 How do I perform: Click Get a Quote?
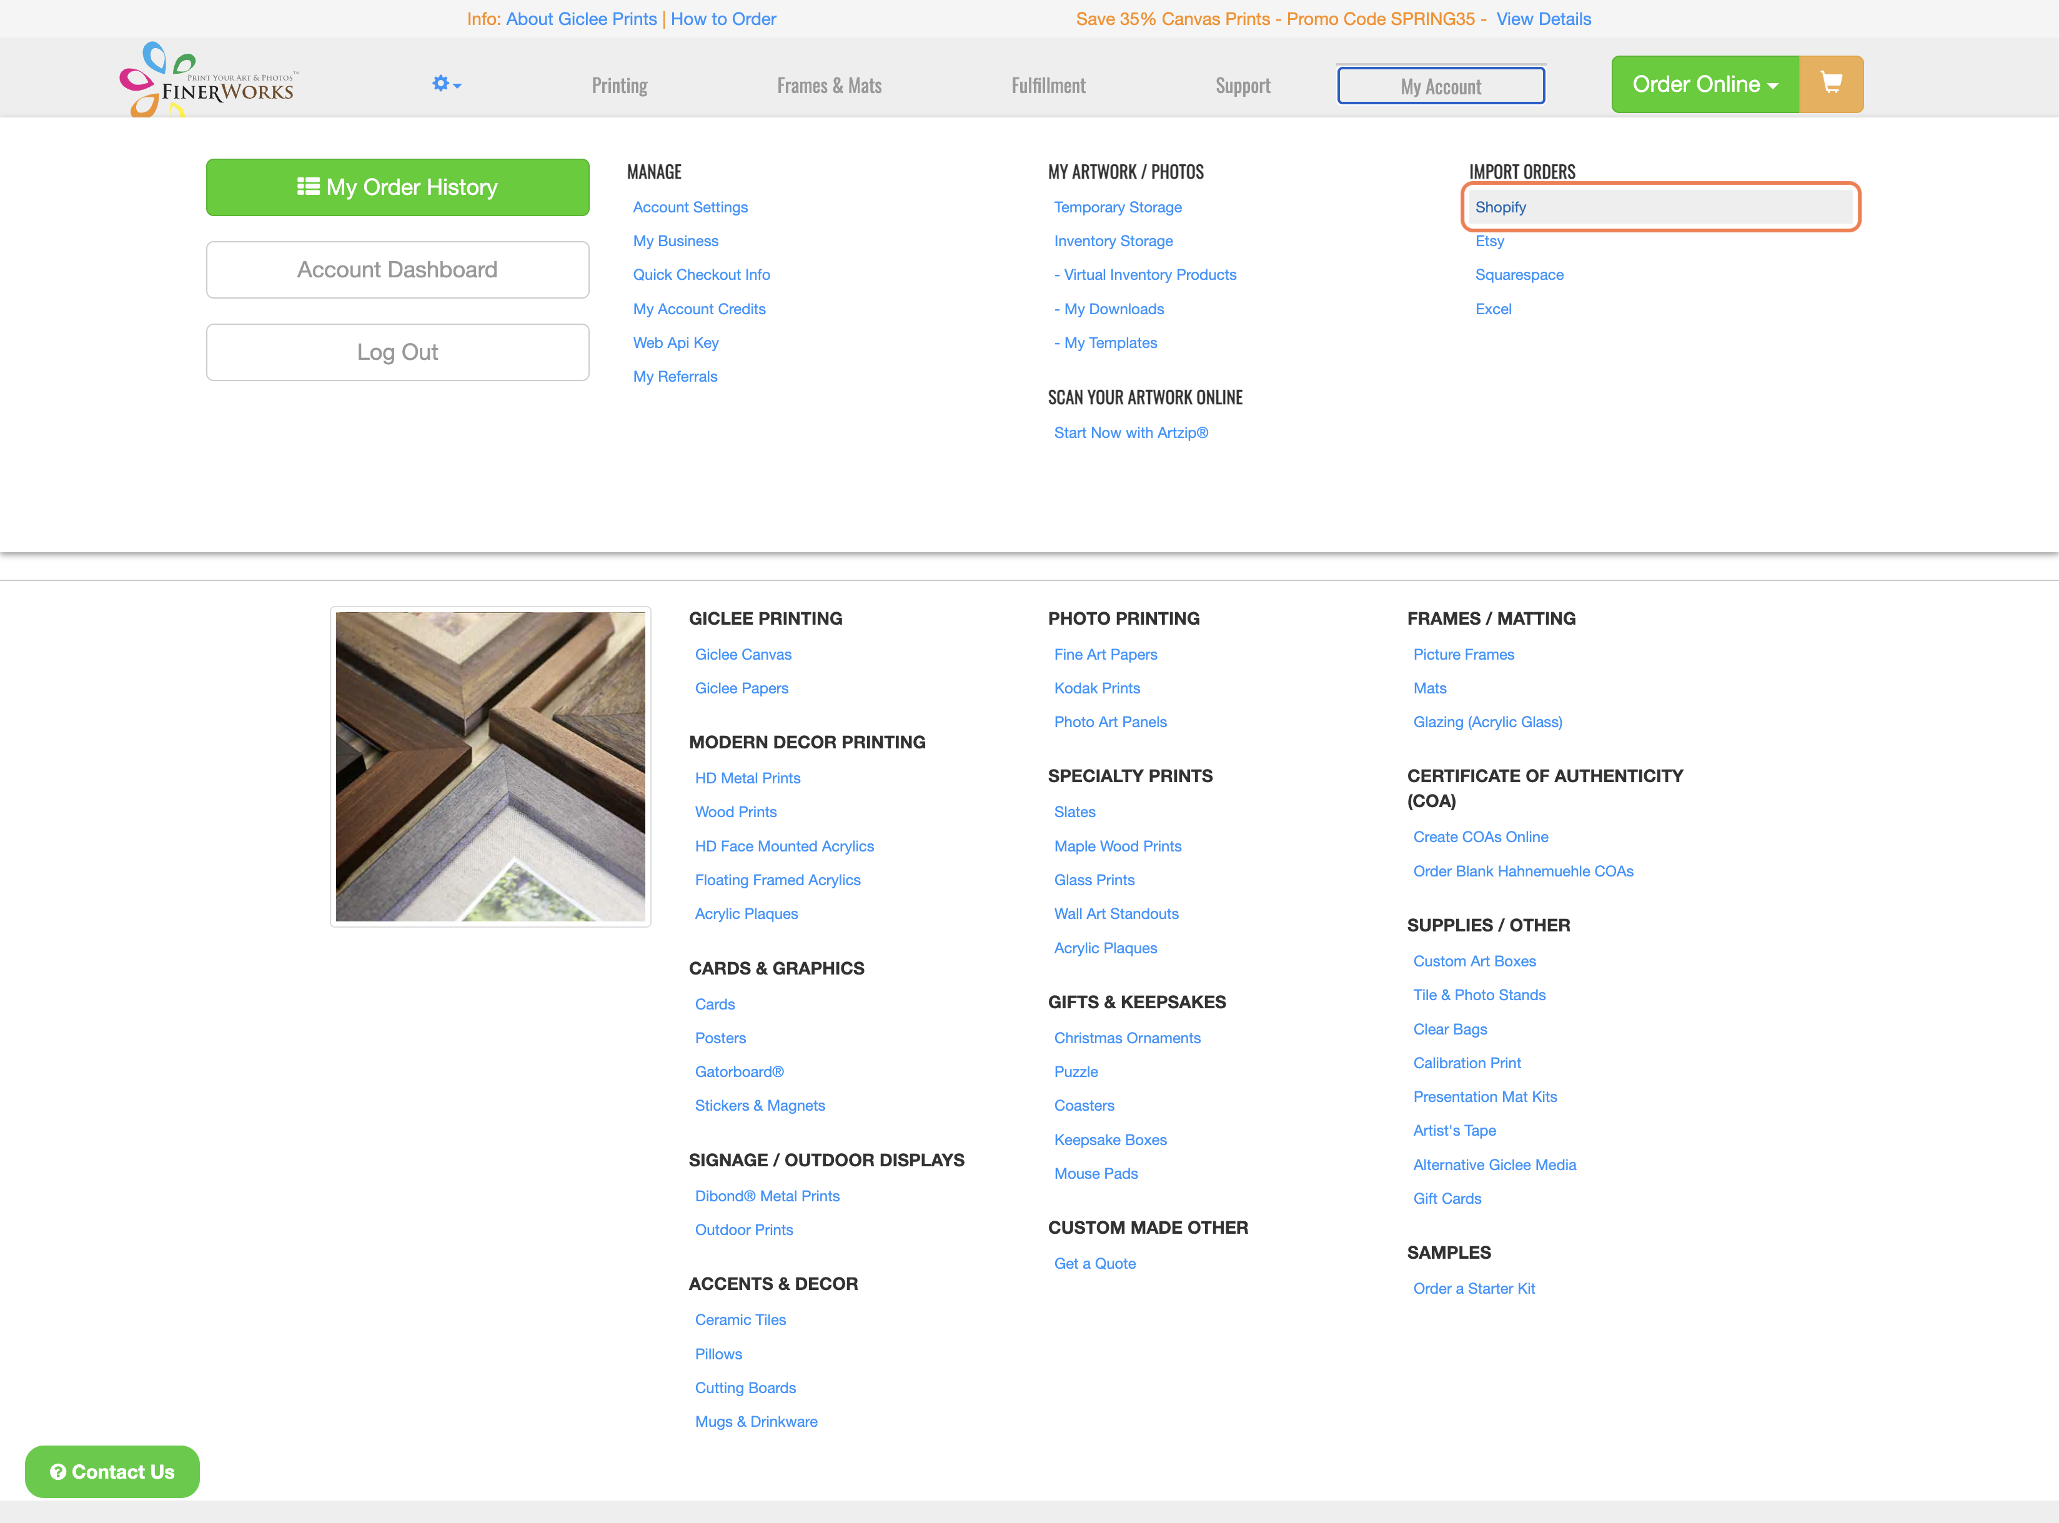[x=1095, y=1264]
